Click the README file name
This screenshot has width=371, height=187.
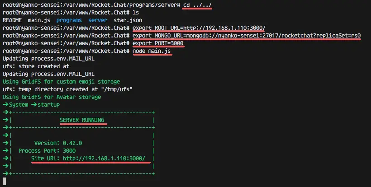coord(12,20)
